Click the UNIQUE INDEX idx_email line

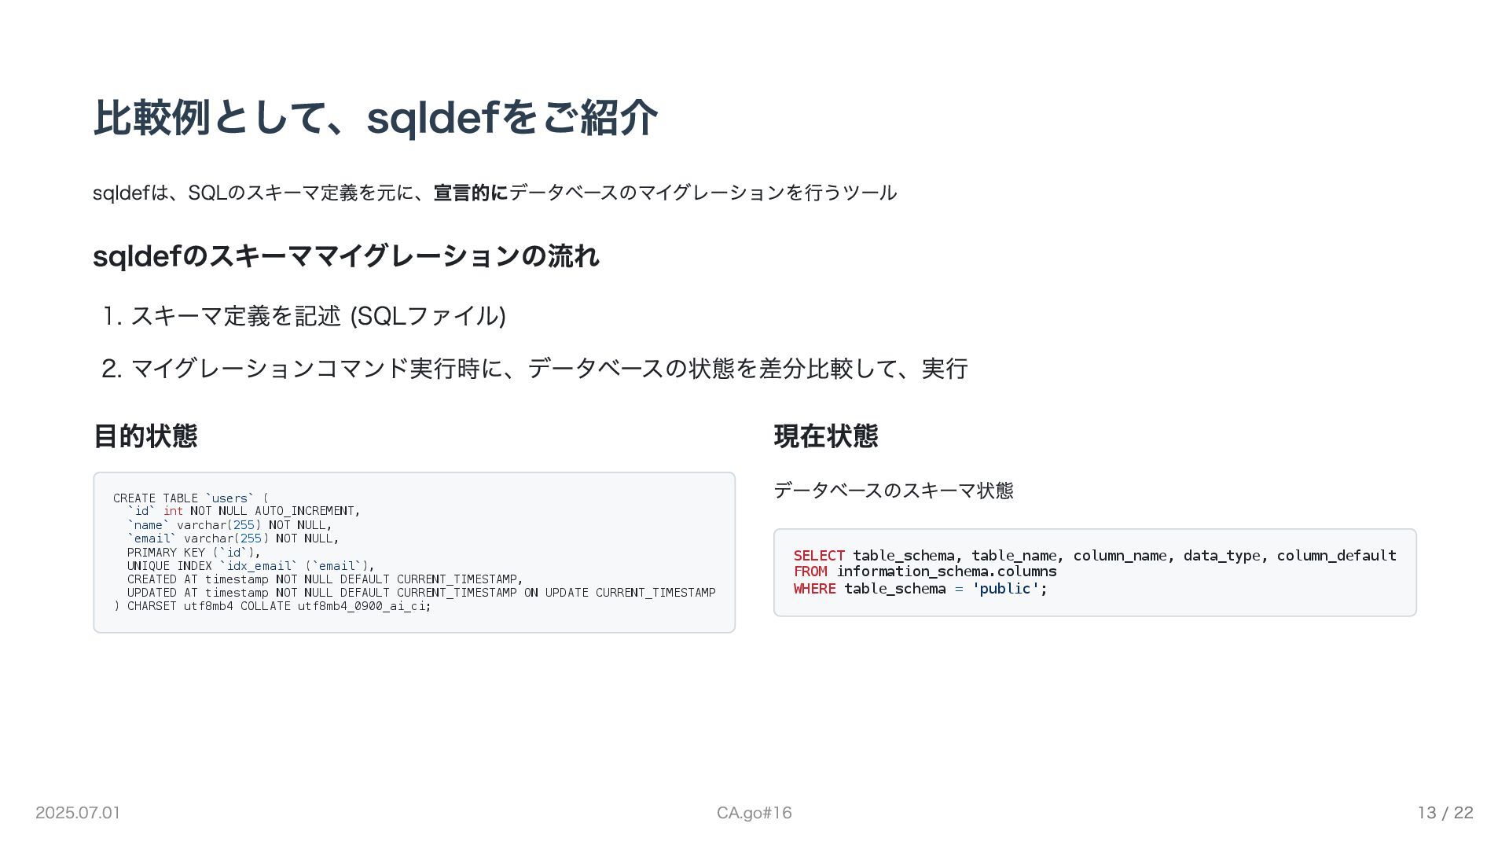click(x=251, y=566)
